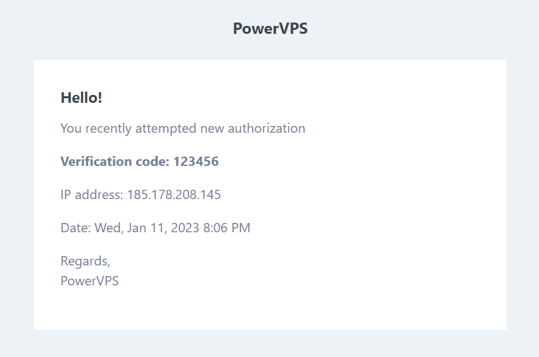Click "Jan 11" in the date line
The width and height of the screenshot is (539, 357).
click(x=147, y=228)
